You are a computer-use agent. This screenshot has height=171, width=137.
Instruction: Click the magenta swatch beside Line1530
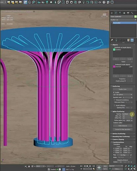114,67
